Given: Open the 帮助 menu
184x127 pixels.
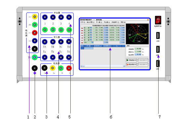Looking at the screenshot, I should (x=123, y=22).
